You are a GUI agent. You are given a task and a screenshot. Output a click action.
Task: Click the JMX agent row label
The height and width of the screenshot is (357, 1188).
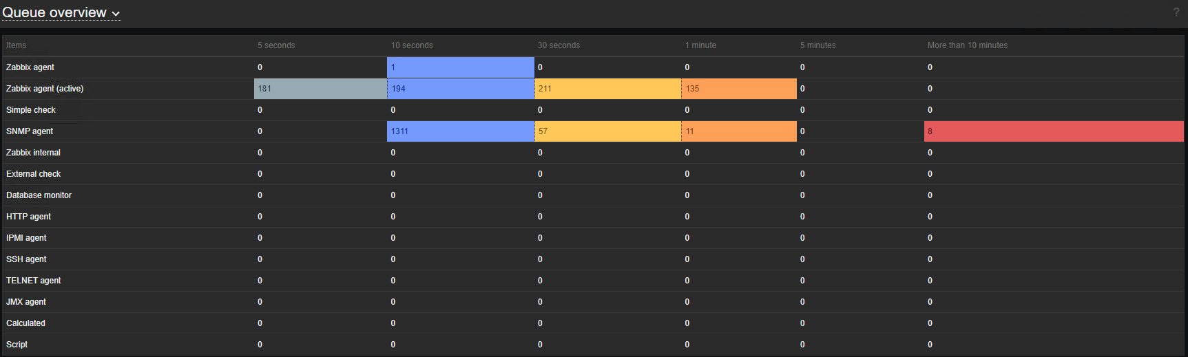(26, 302)
